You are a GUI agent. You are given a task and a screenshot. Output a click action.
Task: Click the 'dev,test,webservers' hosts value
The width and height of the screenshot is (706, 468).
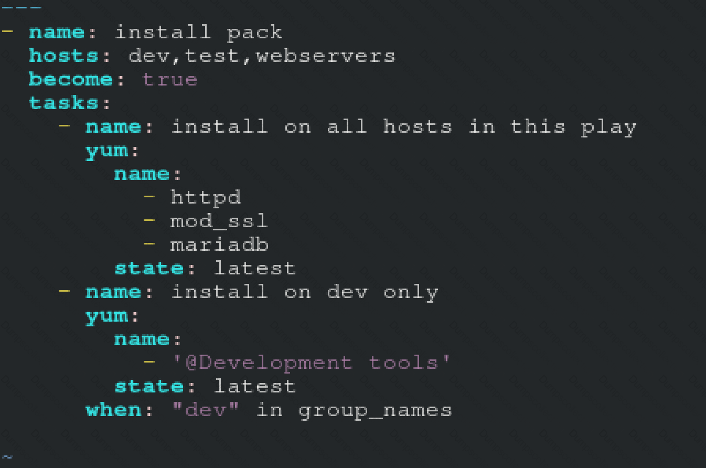(x=262, y=56)
